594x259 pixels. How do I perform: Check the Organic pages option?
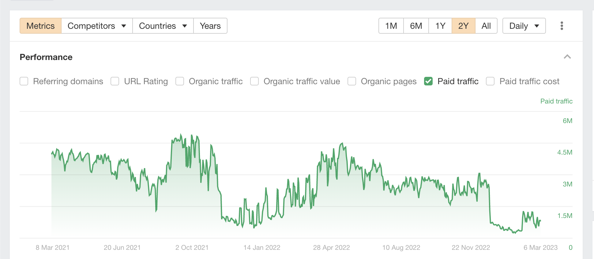[351, 81]
